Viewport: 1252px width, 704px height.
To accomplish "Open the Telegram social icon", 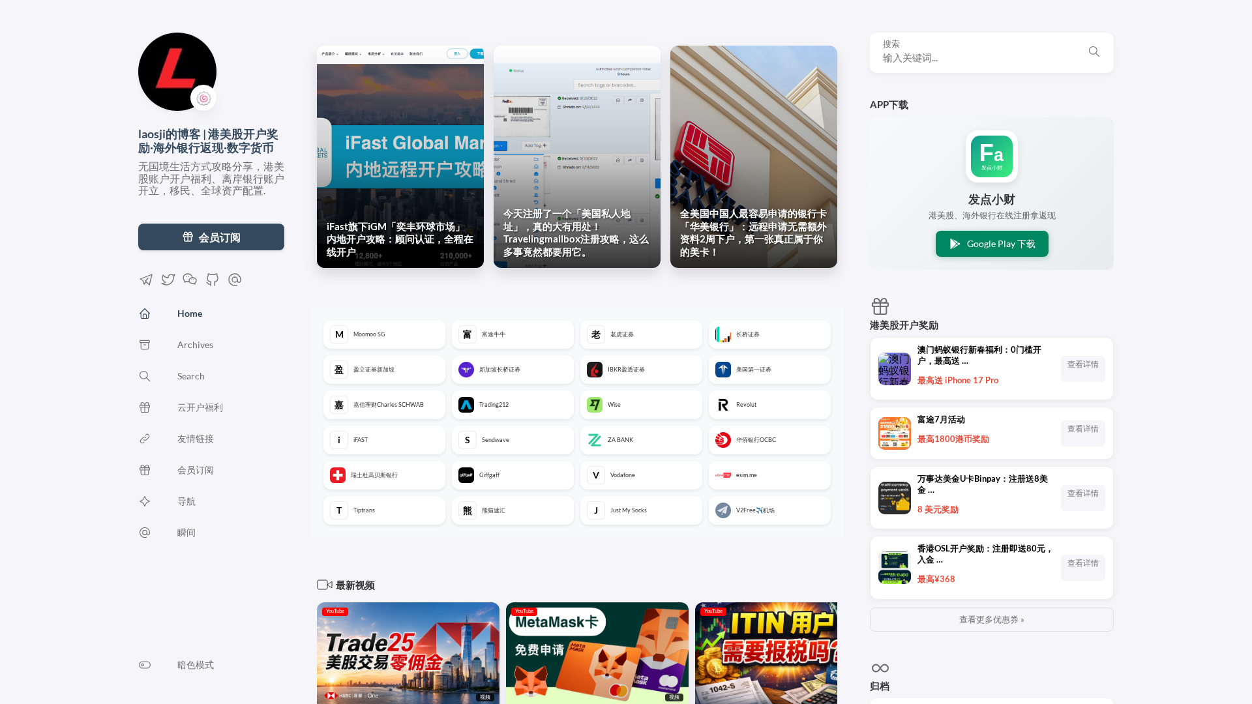I will click(146, 280).
